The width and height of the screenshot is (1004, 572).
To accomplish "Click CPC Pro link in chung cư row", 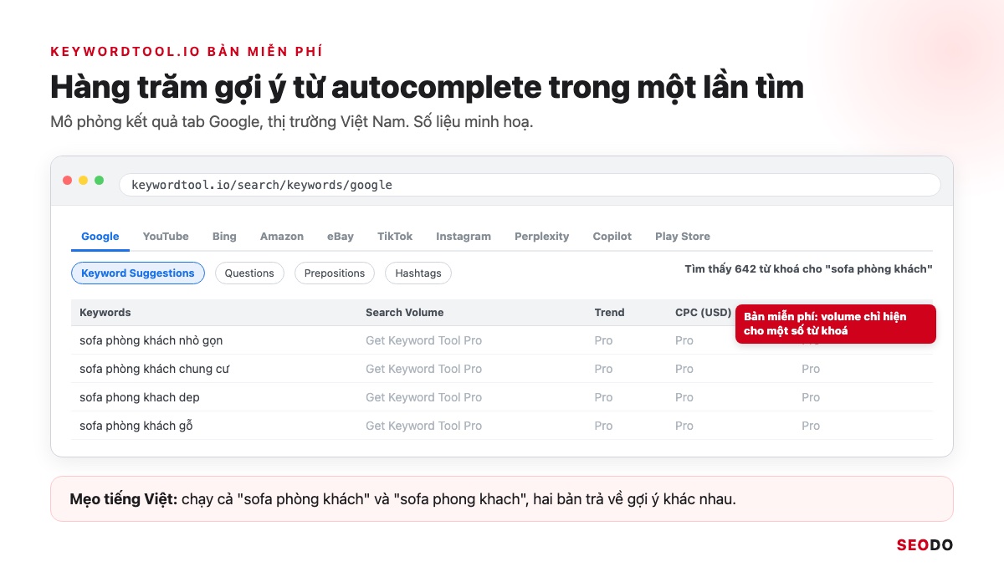I will (684, 370).
